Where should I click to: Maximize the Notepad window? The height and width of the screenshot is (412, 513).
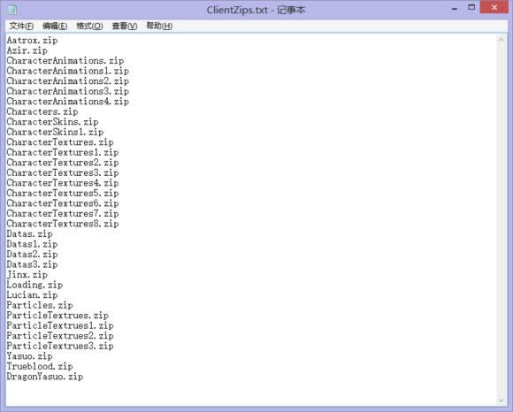pyautogui.click(x=471, y=7)
